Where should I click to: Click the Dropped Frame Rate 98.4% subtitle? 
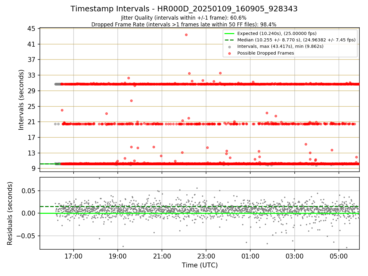coord(184,25)
